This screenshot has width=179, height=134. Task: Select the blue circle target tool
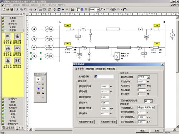[x=38, y=88]
